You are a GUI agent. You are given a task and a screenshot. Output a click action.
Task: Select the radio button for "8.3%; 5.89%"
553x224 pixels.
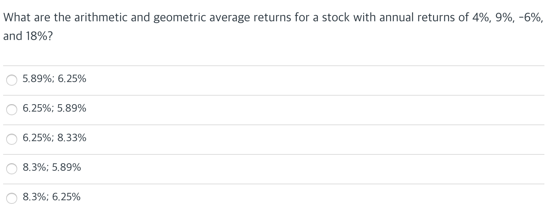[11, 169]
